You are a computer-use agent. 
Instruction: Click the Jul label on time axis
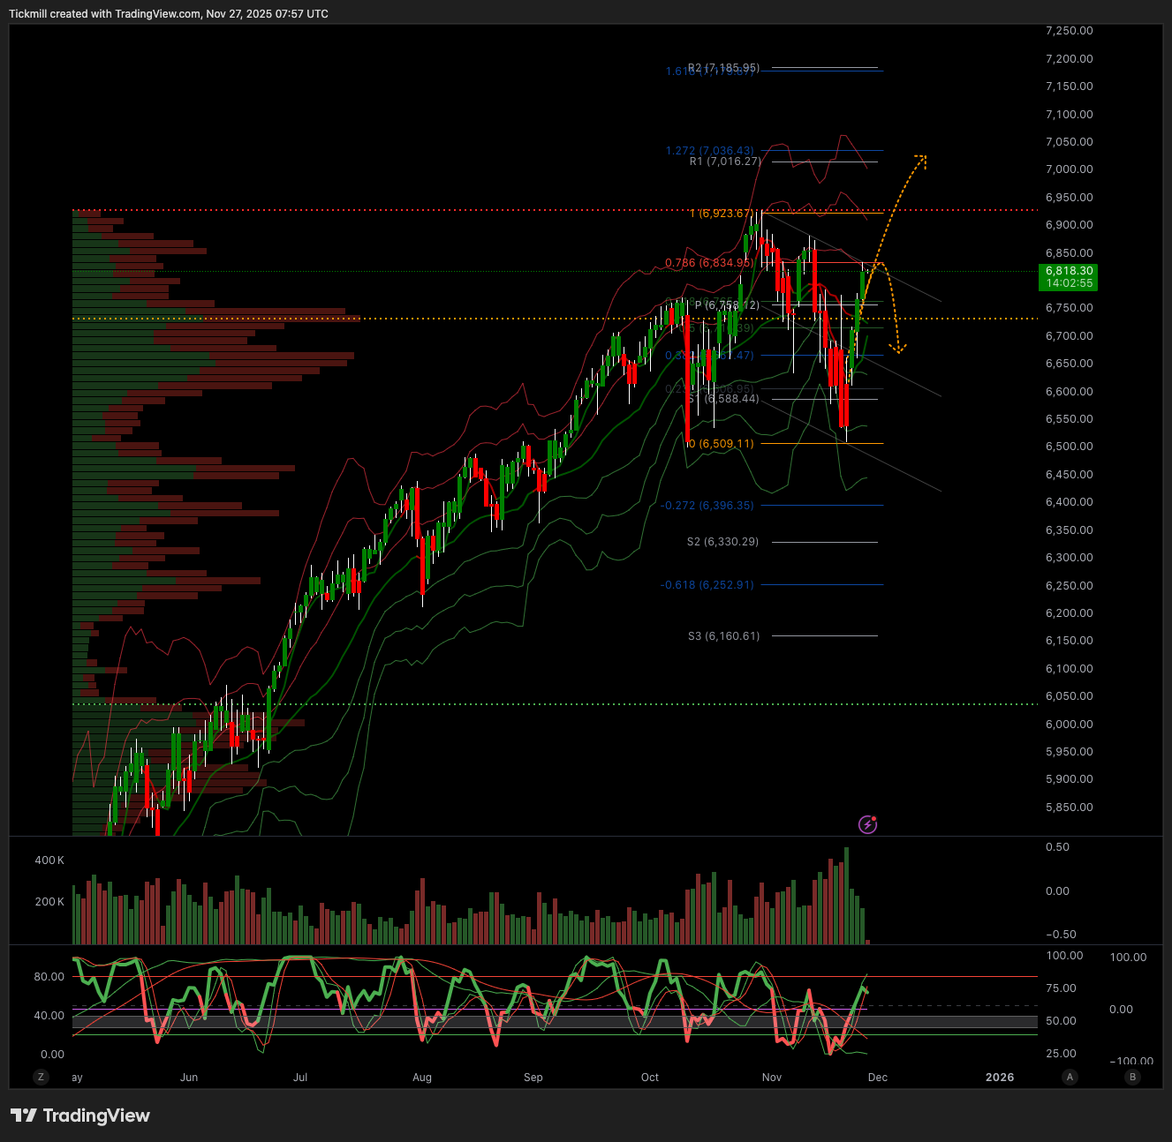(x=300, y=1078)
